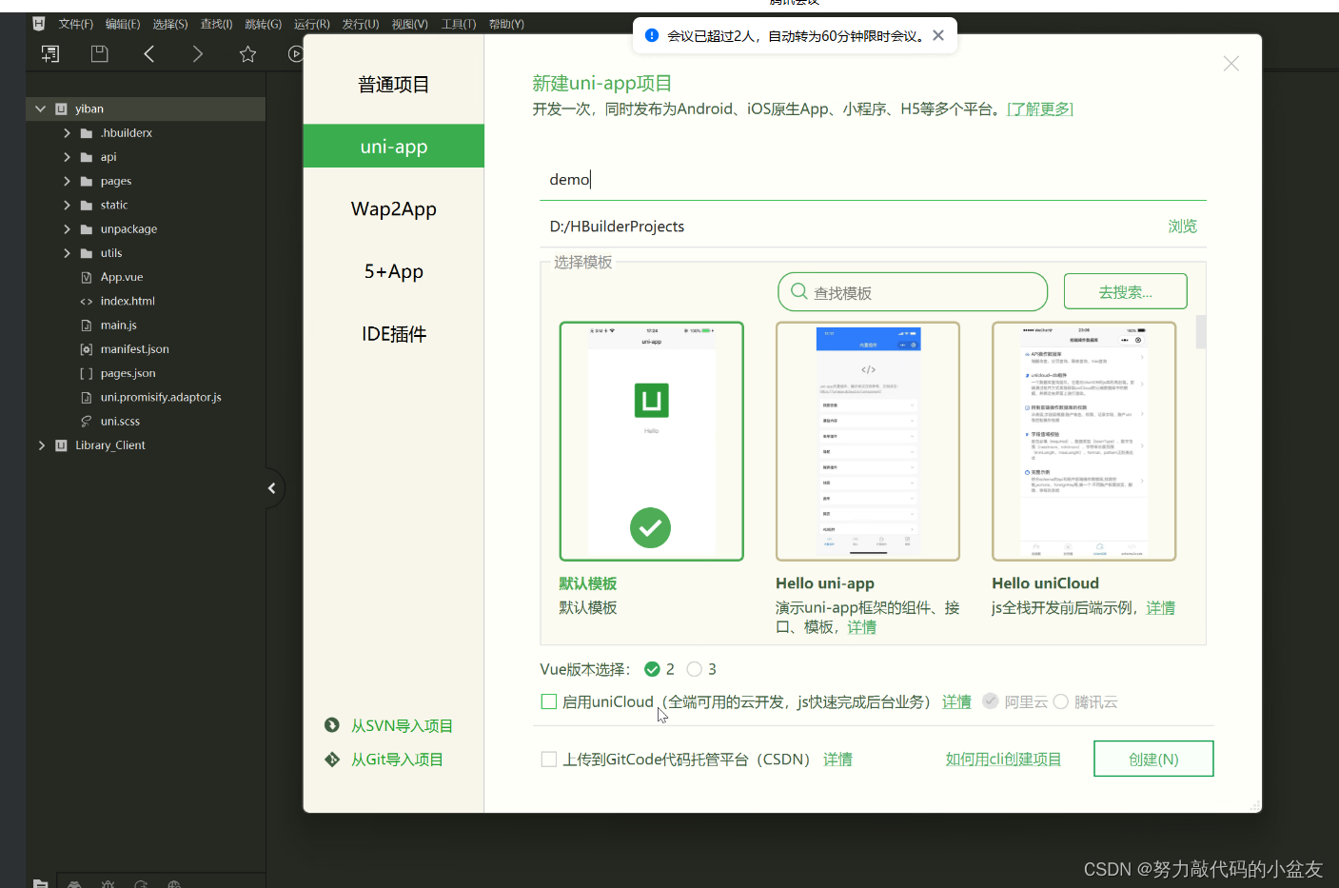Click the main.js file icon
Image resolution: width=1339 pixels, height=888 pixels.
click(x=87, y=326)
